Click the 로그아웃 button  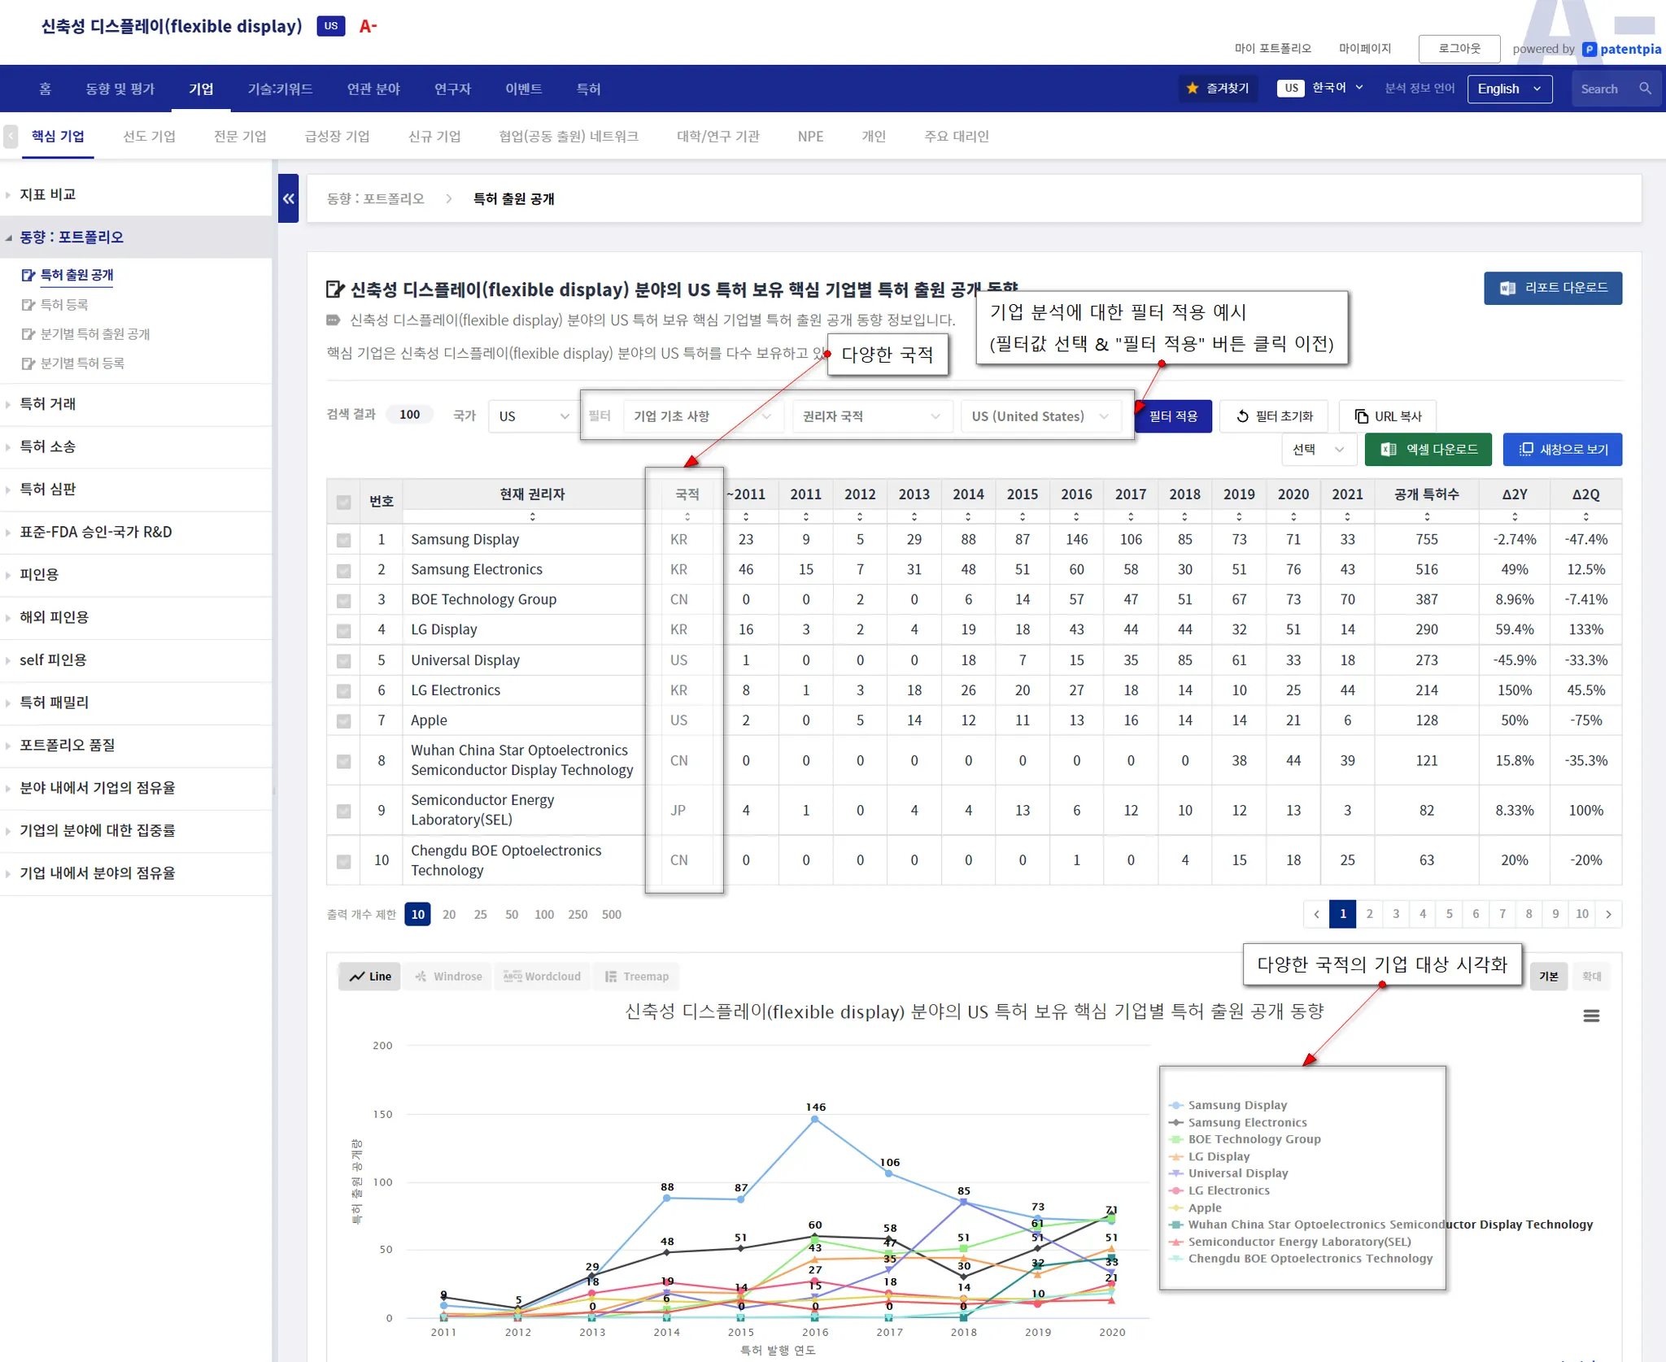coord(1459,49)
